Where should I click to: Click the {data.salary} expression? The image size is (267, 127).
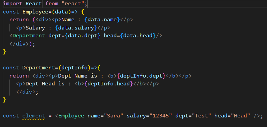pyautogui.click(x=76, y=28)
